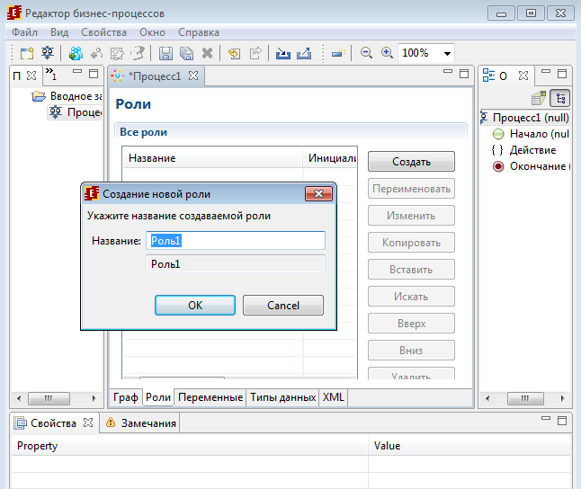Open the Справка menu
The image size is (581, 489).
click(199, 32)
